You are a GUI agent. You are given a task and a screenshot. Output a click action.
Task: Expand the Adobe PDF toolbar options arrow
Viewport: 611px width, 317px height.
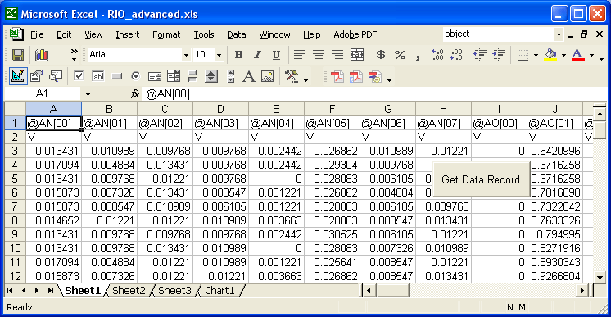point(389,80)
